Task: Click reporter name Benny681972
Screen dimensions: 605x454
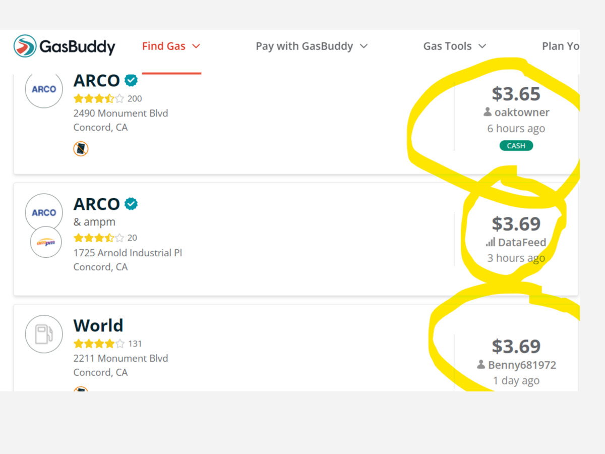Action: [522, 365]
